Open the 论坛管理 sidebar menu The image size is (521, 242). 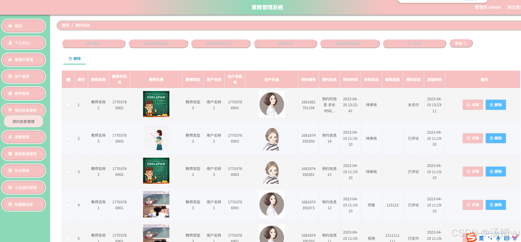point(24,171)
